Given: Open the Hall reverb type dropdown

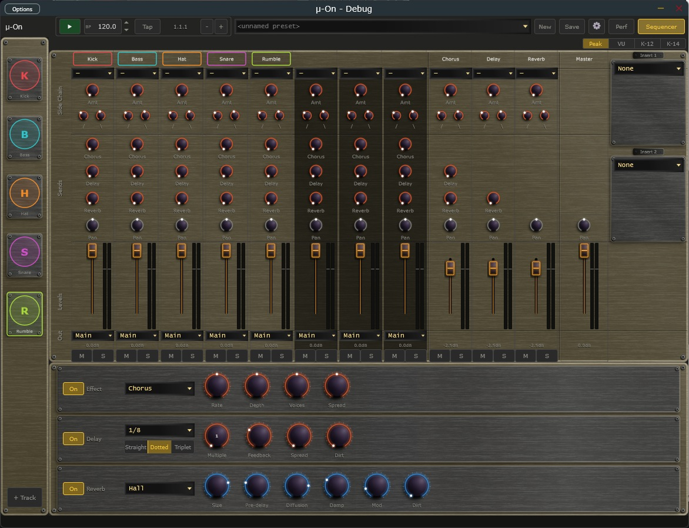Looking at the screenshot, I should (159, 489).
